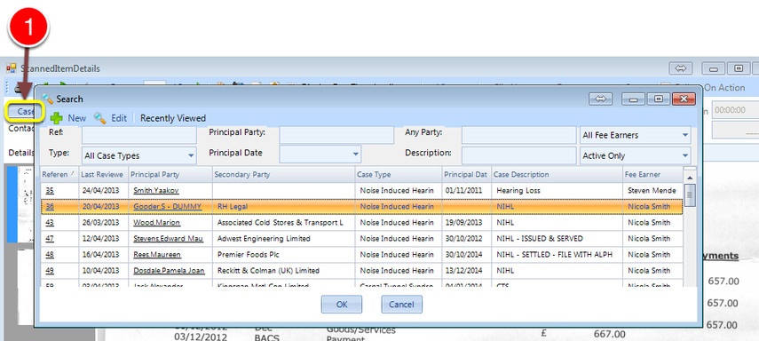Click OK to confirm the search

(341, 305)
